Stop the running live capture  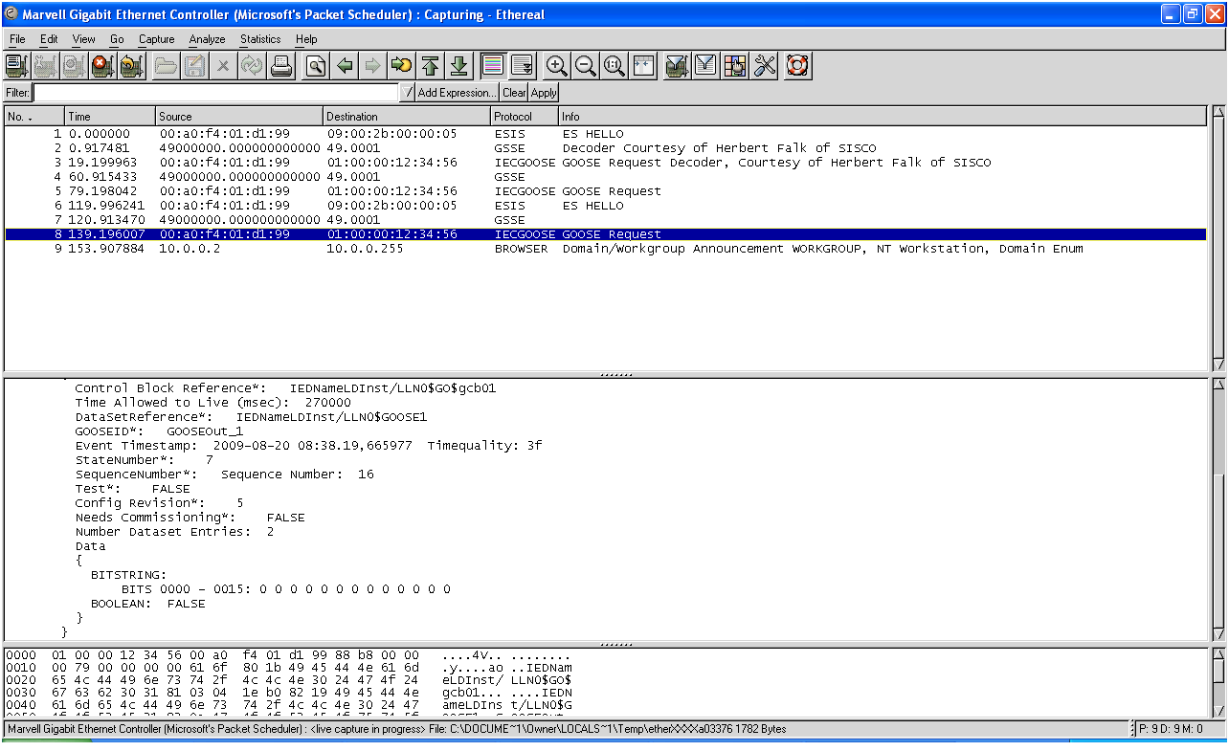[x=103, y=66]
